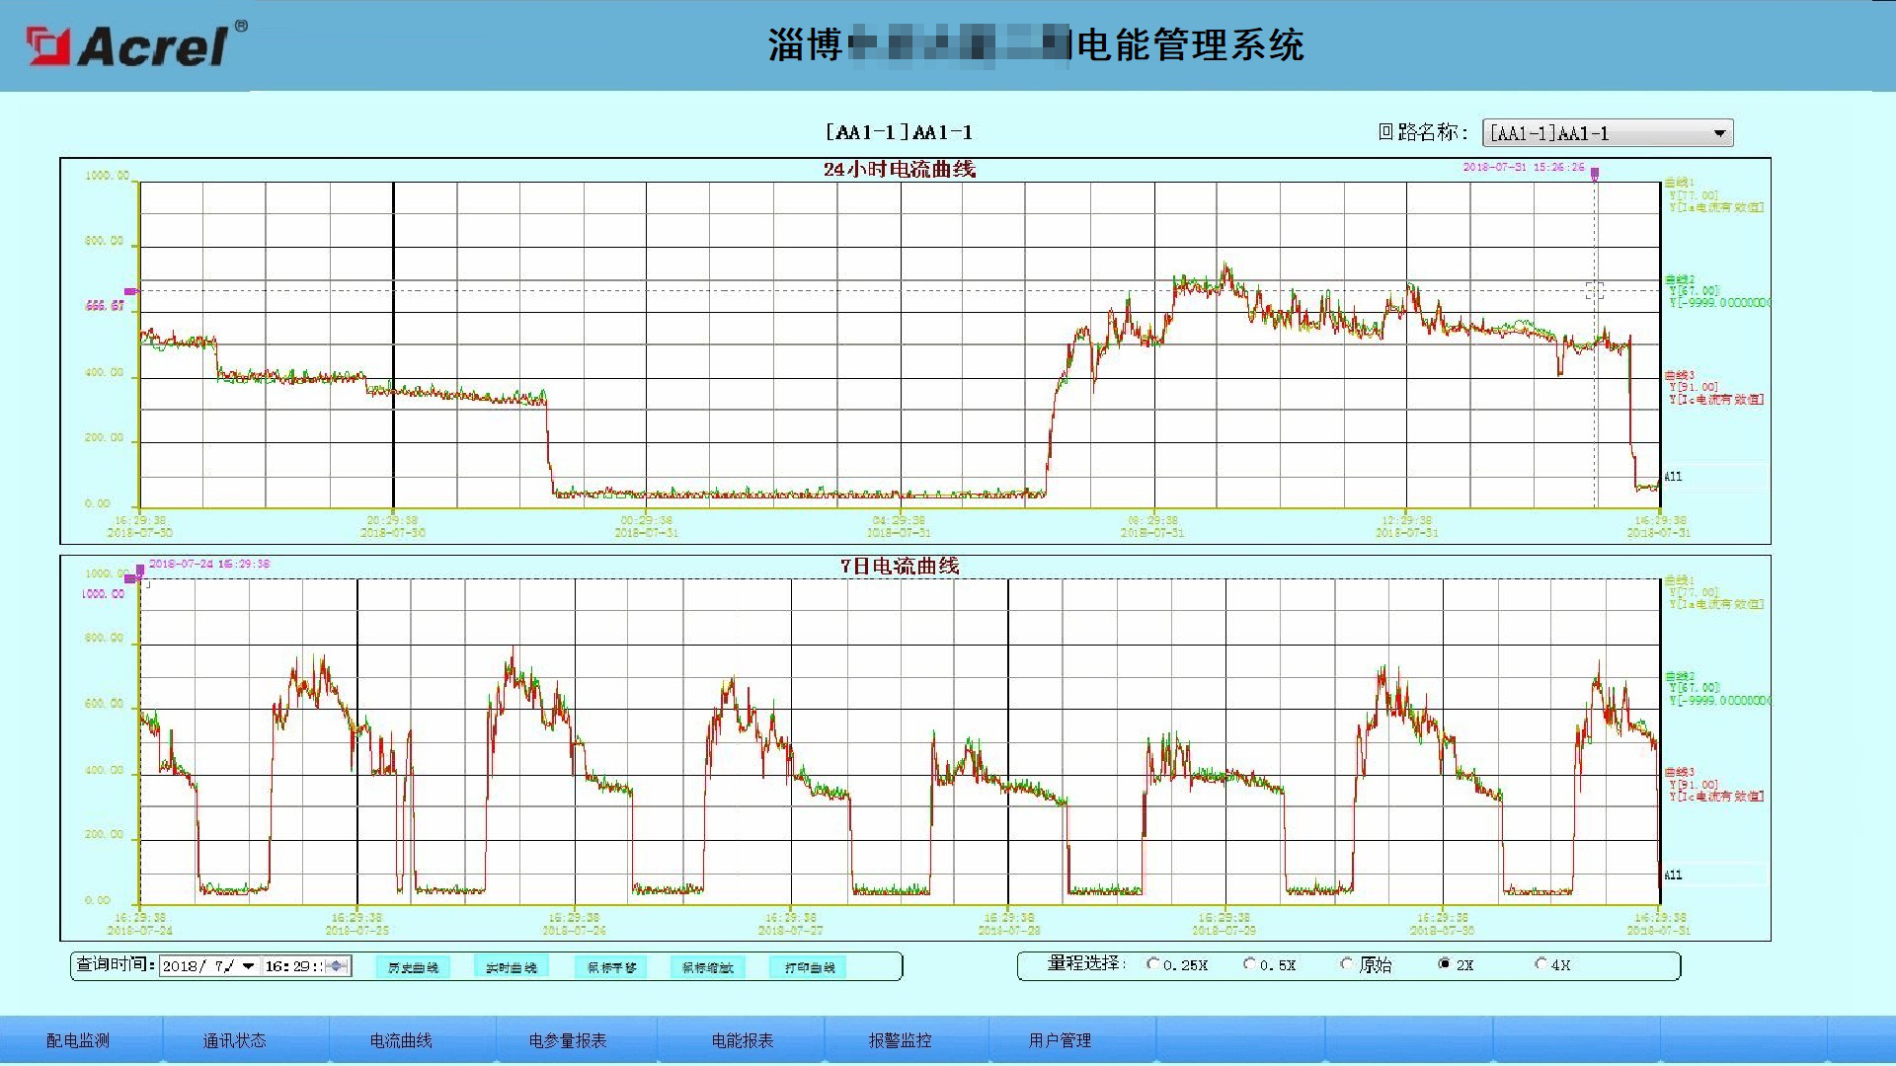The height and width of the screenshot is (1066, 1896).
Task: Choose the 原始 original scale radio button
Action: point(1346,964)
